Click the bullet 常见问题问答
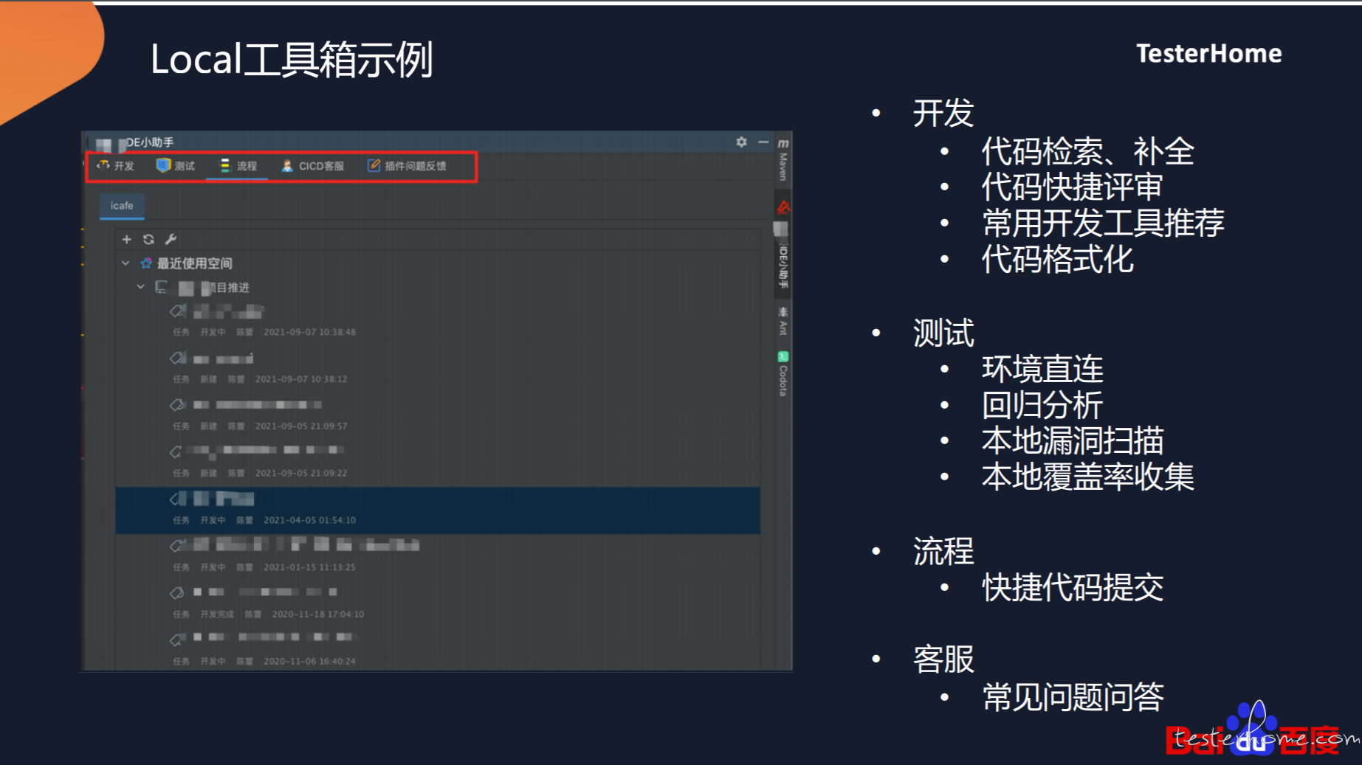Screen dimensions: 1362x765 click(1073, 696)
